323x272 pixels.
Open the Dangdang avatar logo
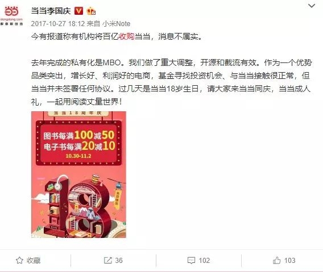[x=11, y=16]
